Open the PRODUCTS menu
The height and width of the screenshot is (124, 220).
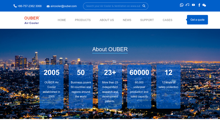coord(83,20)
